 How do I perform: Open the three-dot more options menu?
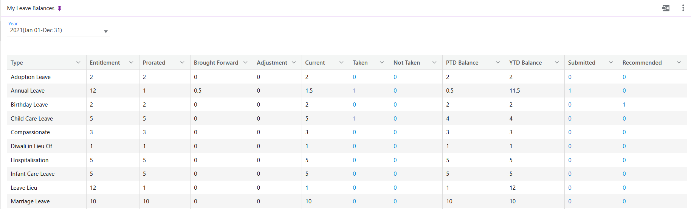click(683, 8)
